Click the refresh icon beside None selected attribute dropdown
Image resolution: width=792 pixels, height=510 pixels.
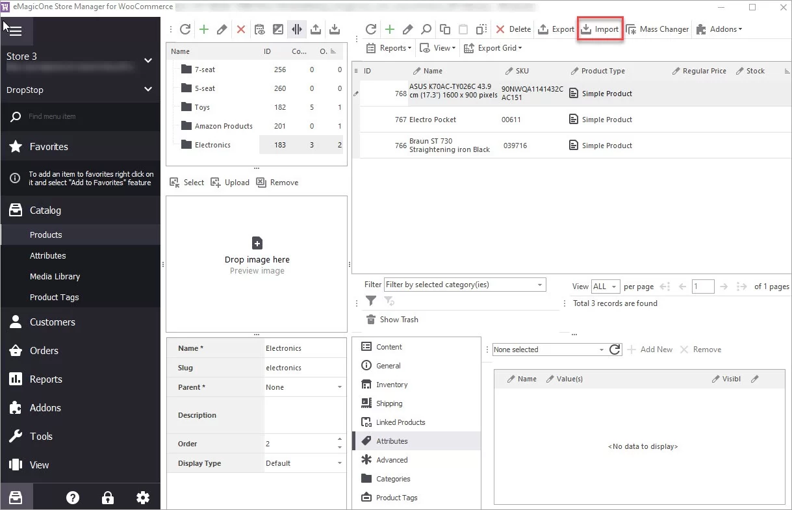(615, 349)
